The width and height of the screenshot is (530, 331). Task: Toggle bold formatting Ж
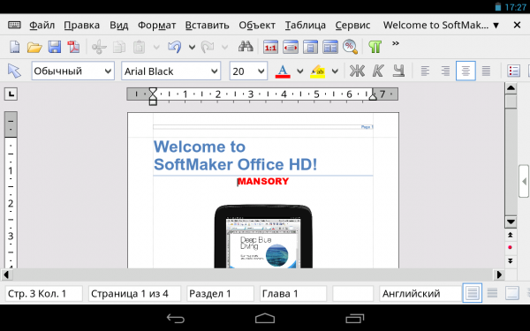point(357,71)
